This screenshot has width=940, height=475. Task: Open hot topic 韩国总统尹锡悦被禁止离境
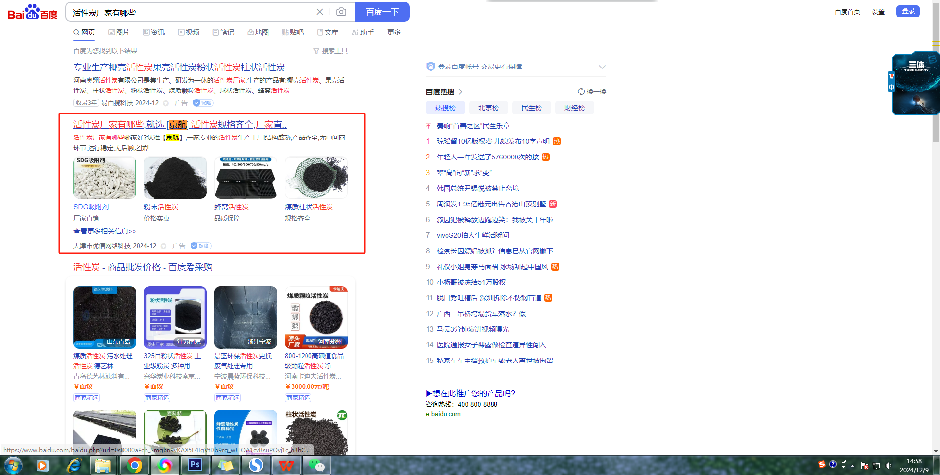(x=478, y=188)
